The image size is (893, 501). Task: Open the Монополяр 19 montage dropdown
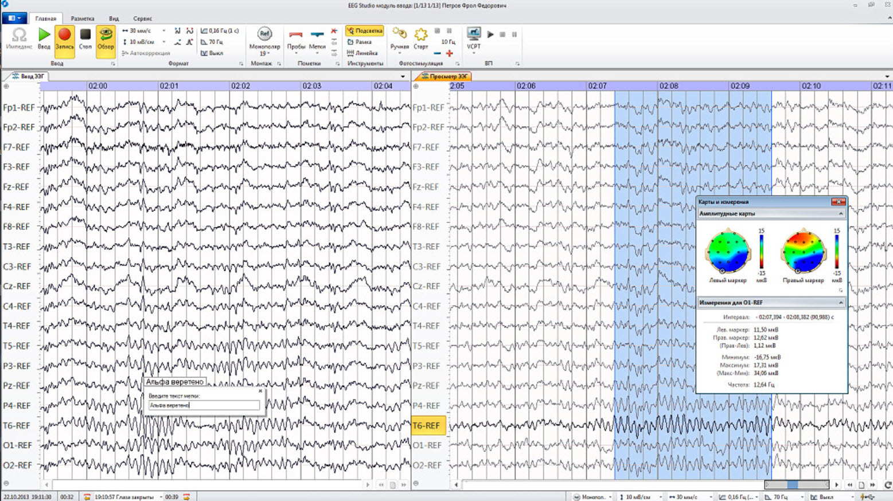click(x=264, y=41)
